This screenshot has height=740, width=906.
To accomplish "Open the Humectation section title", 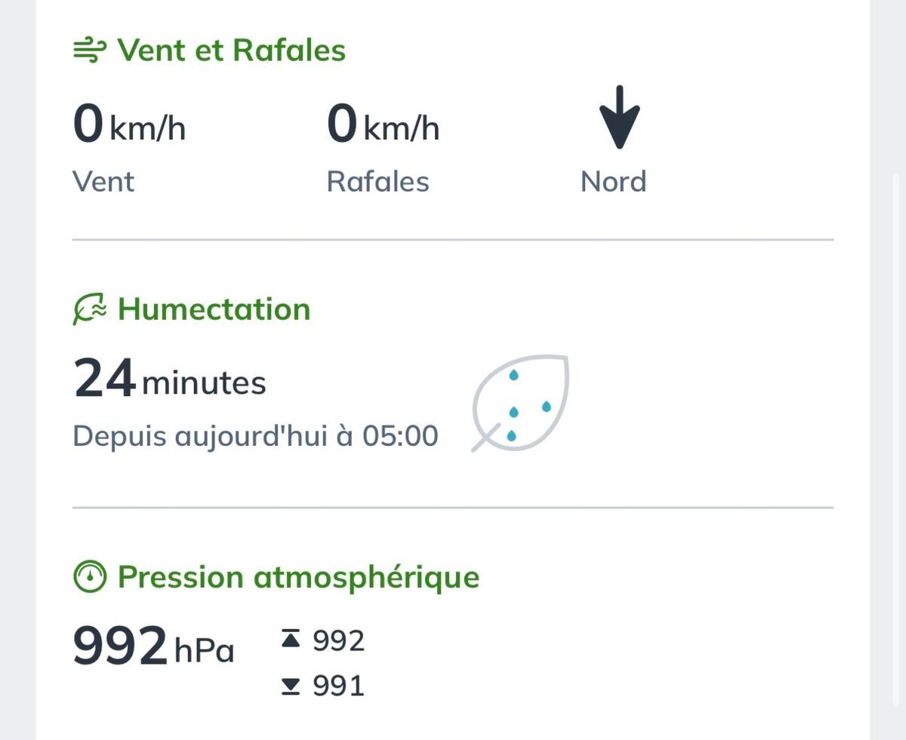I will pos(214,309).
